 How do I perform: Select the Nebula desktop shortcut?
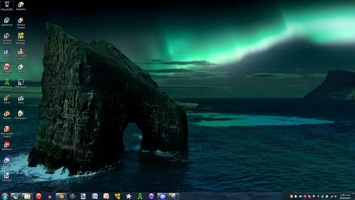click(x=21, y=68)
